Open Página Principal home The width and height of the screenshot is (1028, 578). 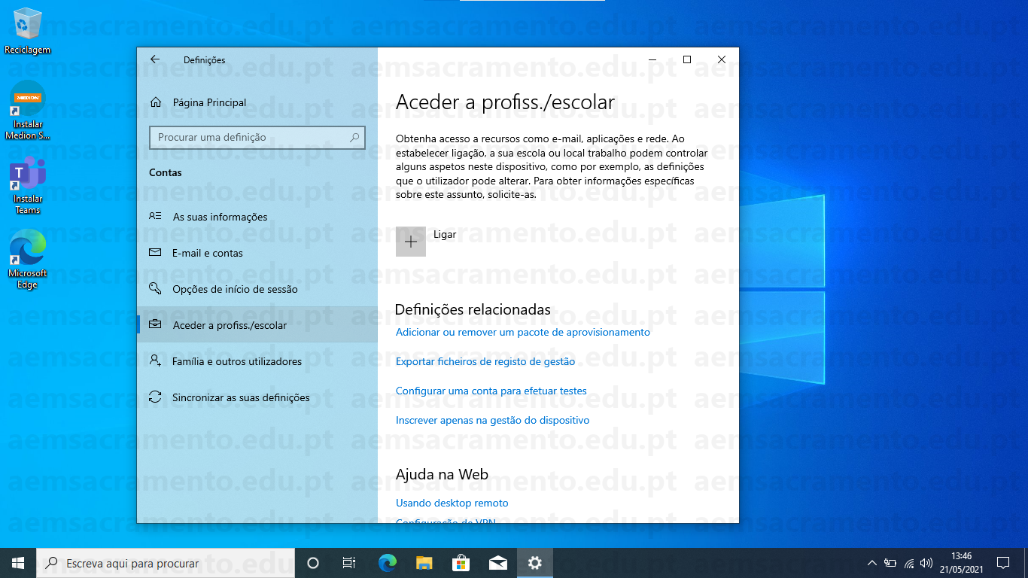pyautogui.click(x=208, y=102)
